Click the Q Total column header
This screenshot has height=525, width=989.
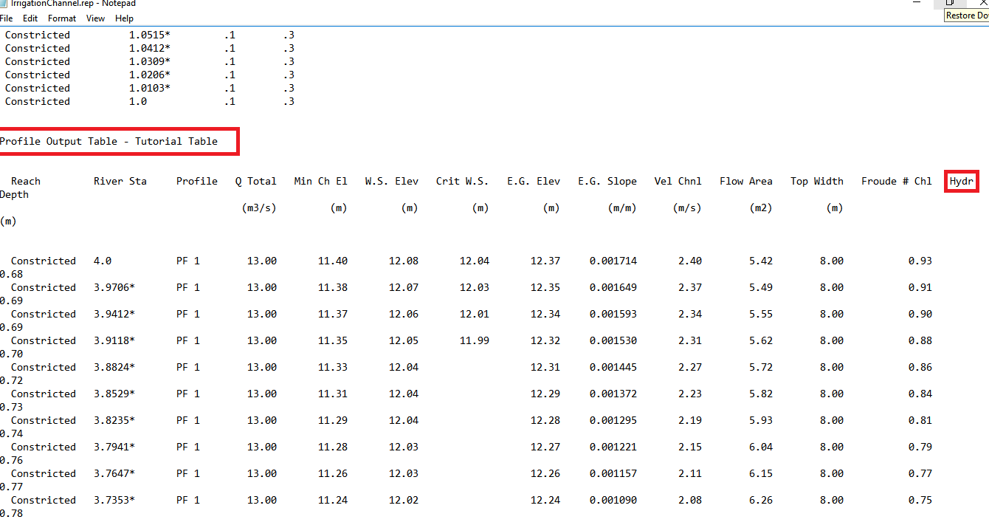coord(256,181)
